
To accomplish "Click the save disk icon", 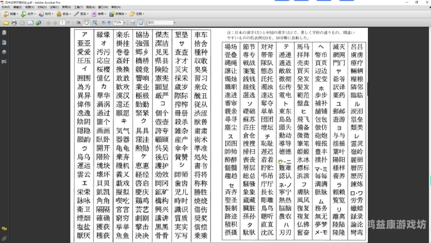I will (22, 22).
